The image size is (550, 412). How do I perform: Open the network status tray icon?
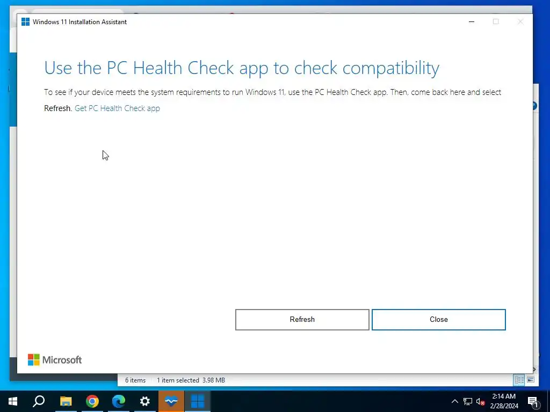point(468,401)
